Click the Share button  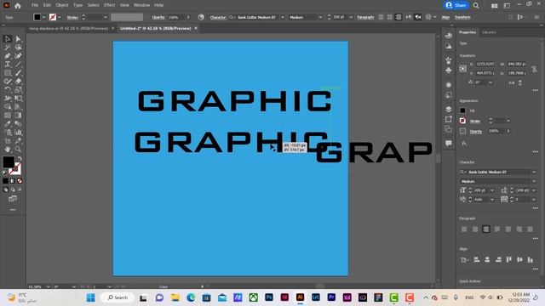coord(456,5)
